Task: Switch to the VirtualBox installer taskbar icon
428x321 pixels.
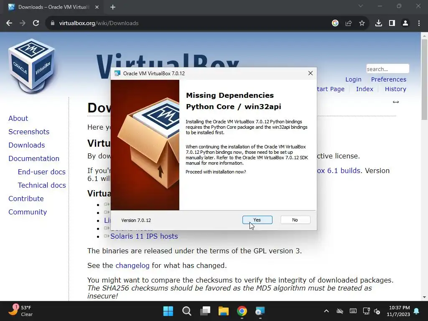Action: pos(260,311)
